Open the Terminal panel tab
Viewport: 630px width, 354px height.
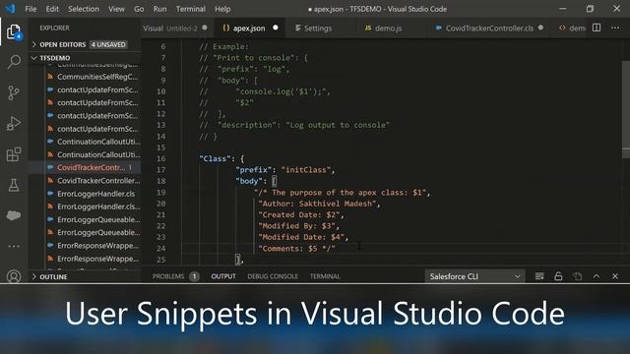(325, 276)
